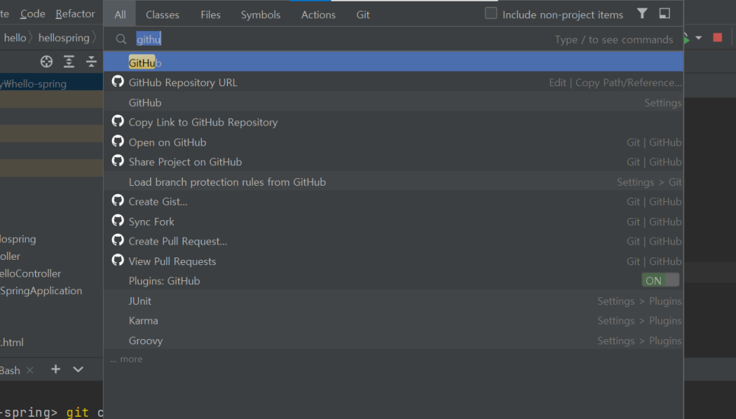Image resolution: width=736 pixels, height=419 pixels.
Task: Click the filter funnel icon
Action: (x=642, y=14)
